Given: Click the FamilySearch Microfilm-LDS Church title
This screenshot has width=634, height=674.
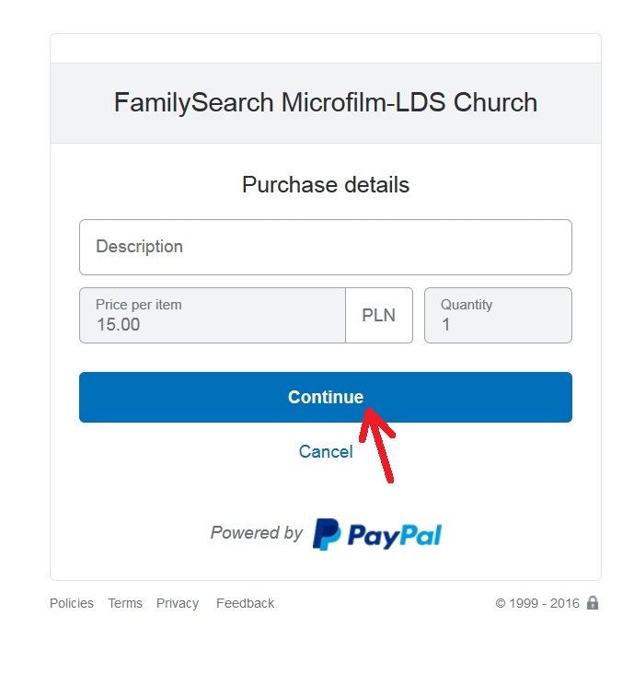Looking at the screenshot, I should [326, 102].
